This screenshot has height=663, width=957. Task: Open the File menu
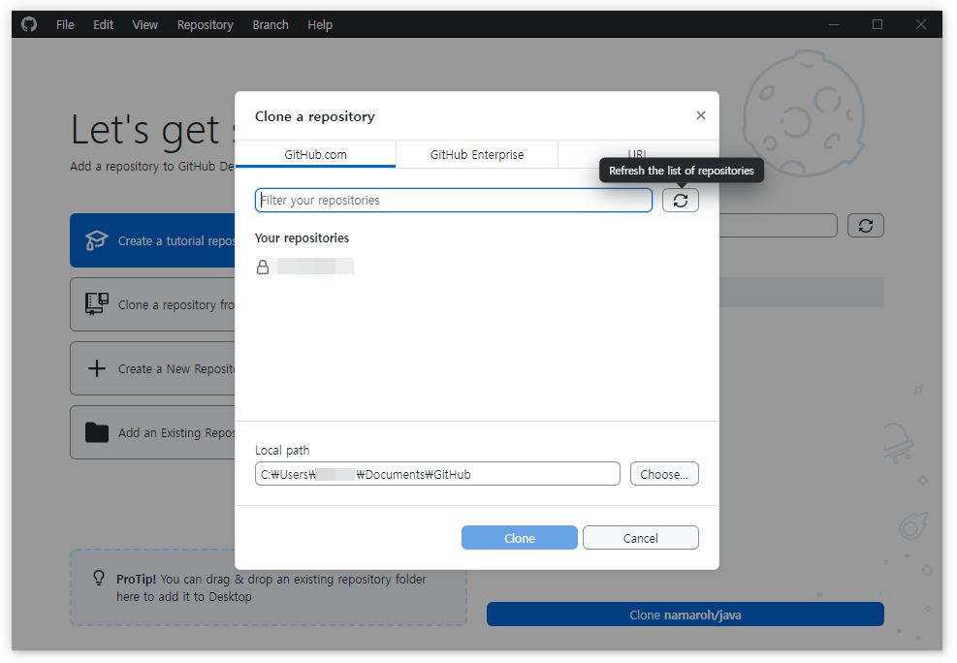[x=65, y=25]
